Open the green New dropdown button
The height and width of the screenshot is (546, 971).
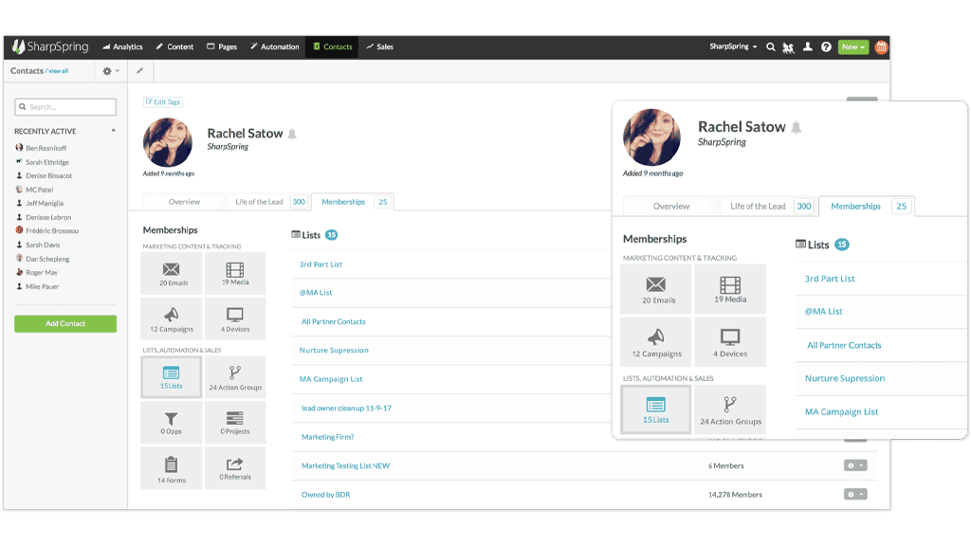click(x=853, y=46)
